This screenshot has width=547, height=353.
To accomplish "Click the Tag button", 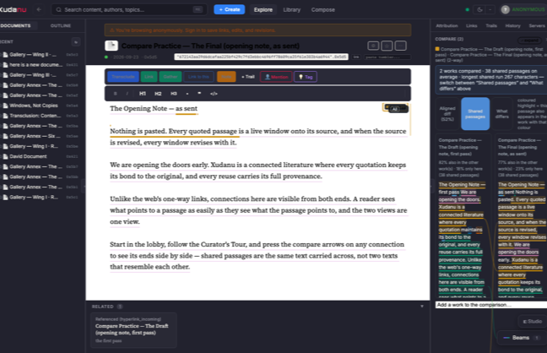I will pyautogui.click(x=306, y=77).
